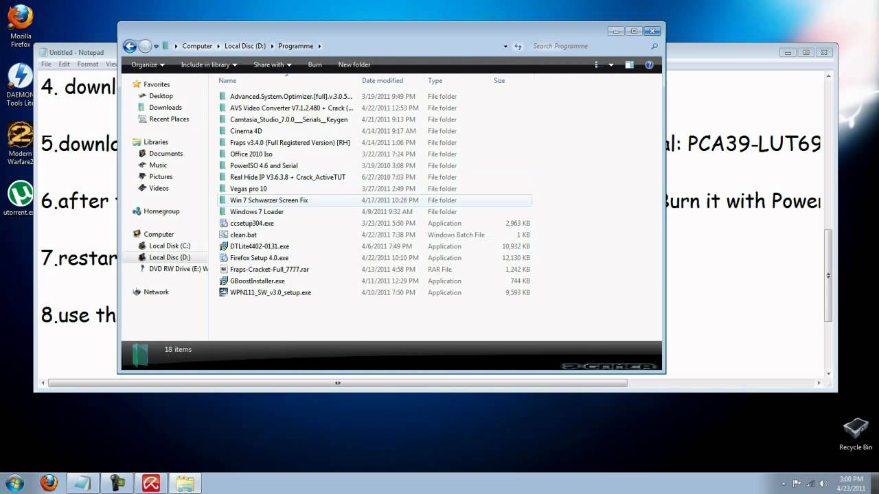This screenshot has height=494, width=879.
Task: Click Computer in the address breadcrumb
Action: [197, 46]
